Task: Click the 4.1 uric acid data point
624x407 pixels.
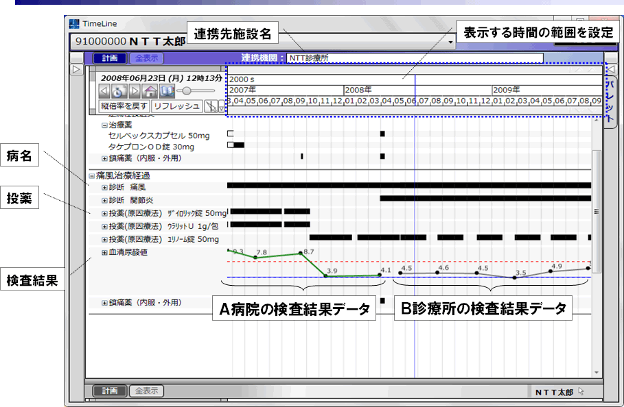Action: [380, 275]
